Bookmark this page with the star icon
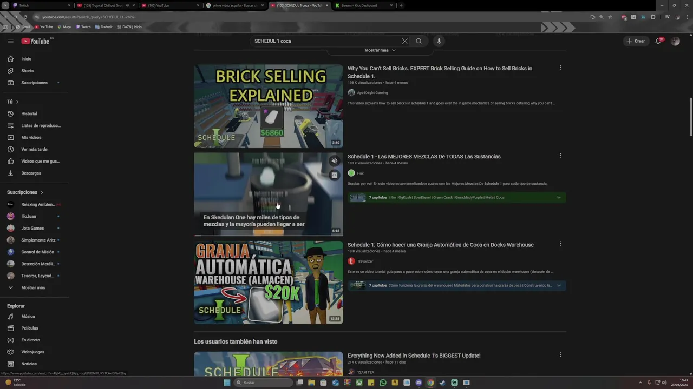Viewport: 693px width, 389px height. 610,17
